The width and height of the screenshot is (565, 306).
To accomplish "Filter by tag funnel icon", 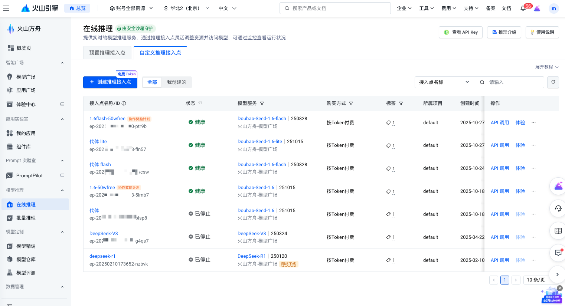I will tap(401, 103).
